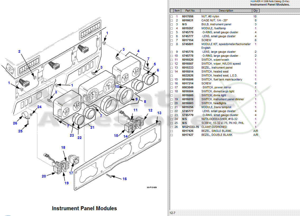Click callout 10 on the large O-ring
Image resolution: width=300 pixels, height=216 pixels.
coord(117,87)
